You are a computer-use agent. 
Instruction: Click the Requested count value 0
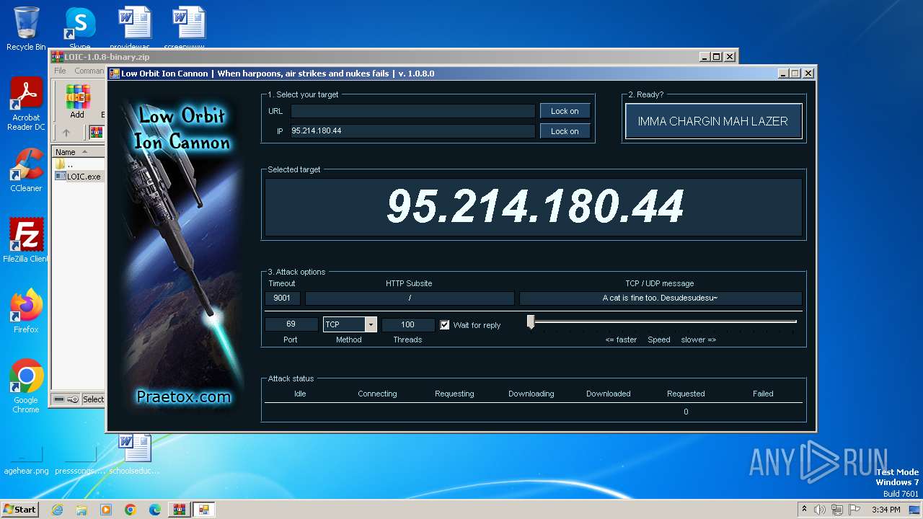tap(686, 412)
